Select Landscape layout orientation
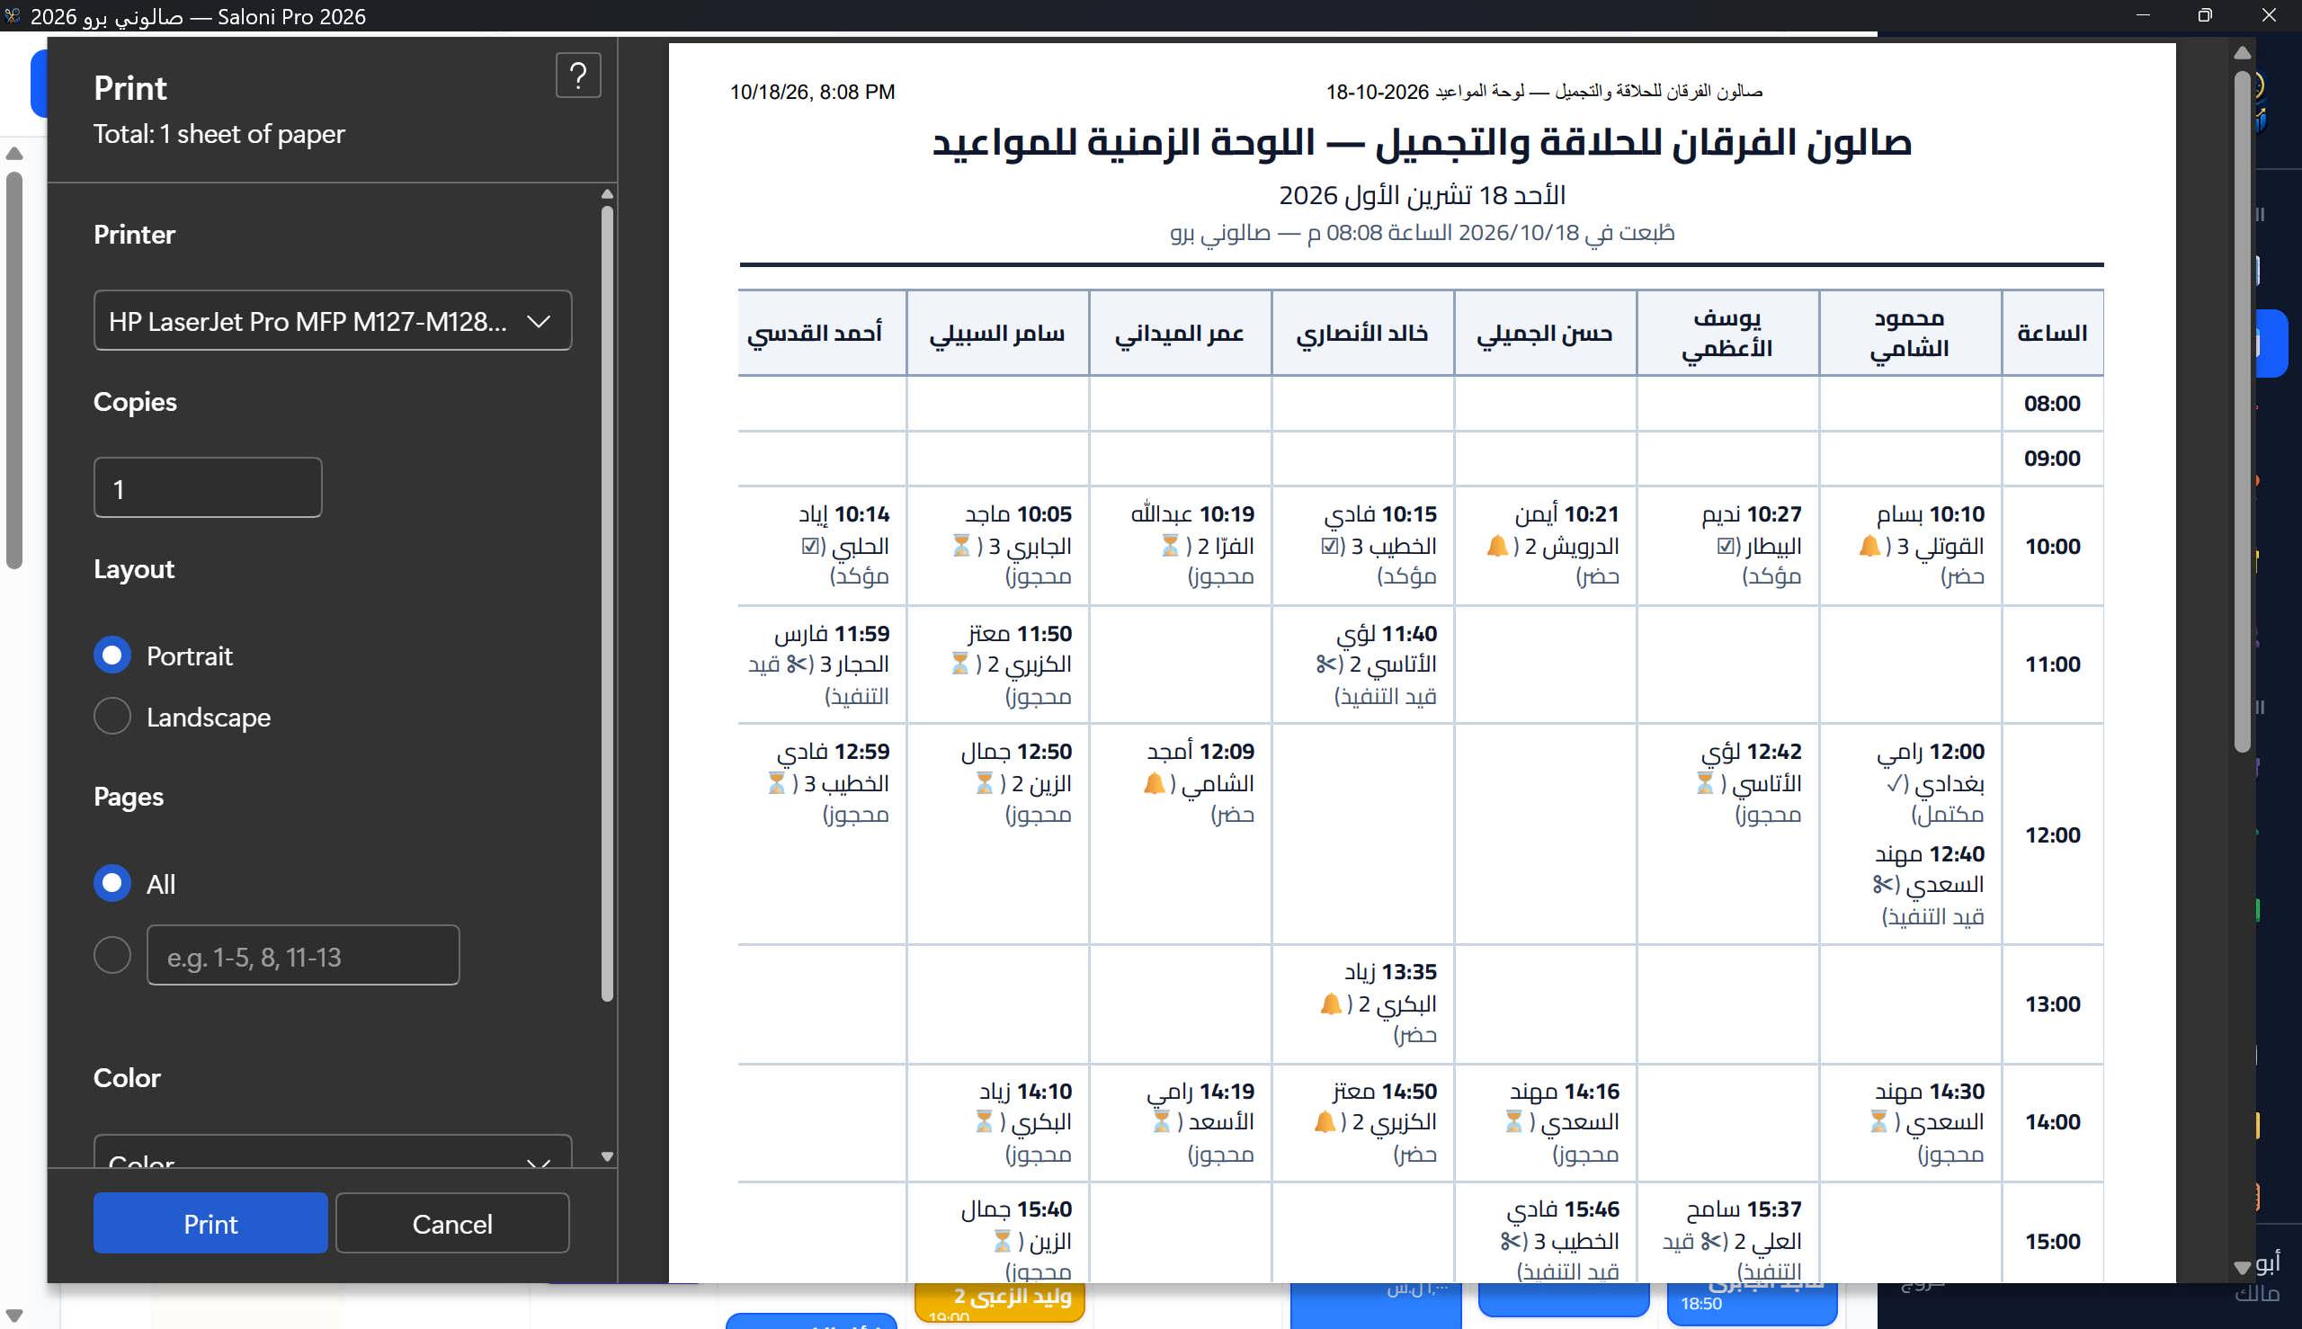The image size is (2302, 1329). 112,717
